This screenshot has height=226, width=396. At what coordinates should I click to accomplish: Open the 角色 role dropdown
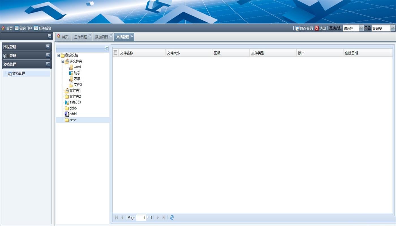393,28
